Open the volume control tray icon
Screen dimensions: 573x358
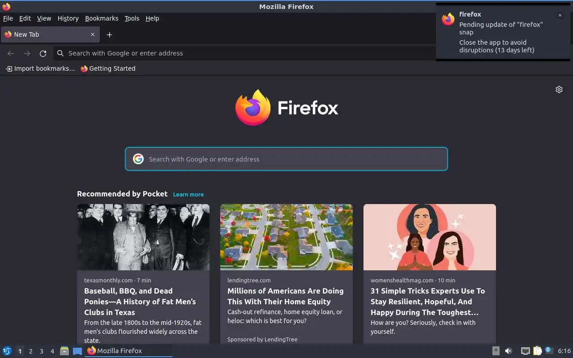509,351
